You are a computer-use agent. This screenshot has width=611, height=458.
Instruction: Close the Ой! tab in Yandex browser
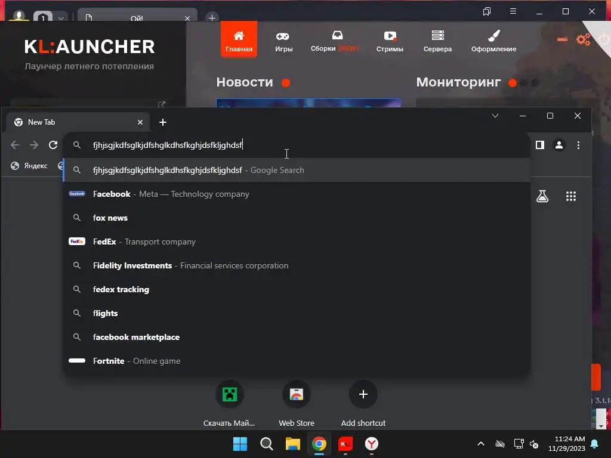pos(187,18)
